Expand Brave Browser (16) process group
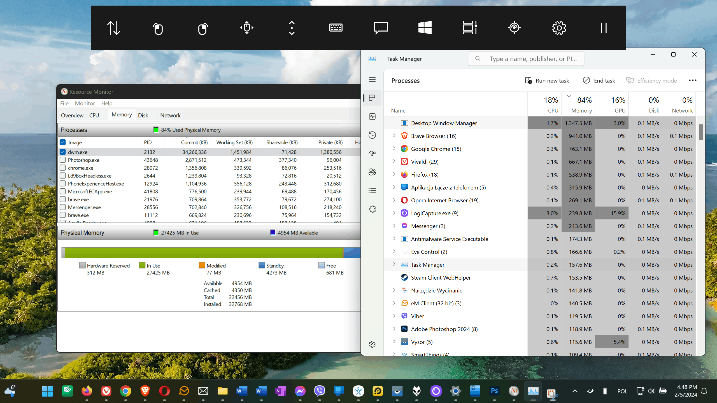717x403 pixels. click(394, 136)
